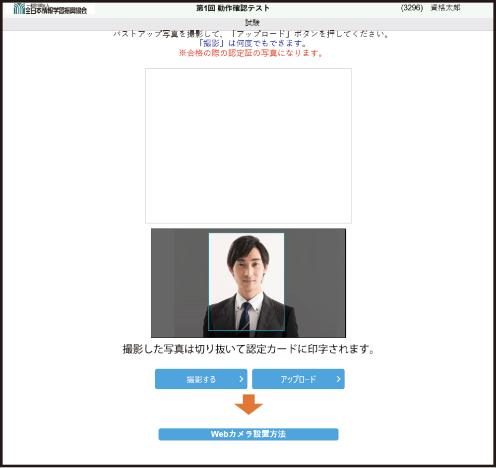Click the 第1回 動作確認テスト title
The width and height of the screenshot is (496, 468).
click(x=233, y=8)
